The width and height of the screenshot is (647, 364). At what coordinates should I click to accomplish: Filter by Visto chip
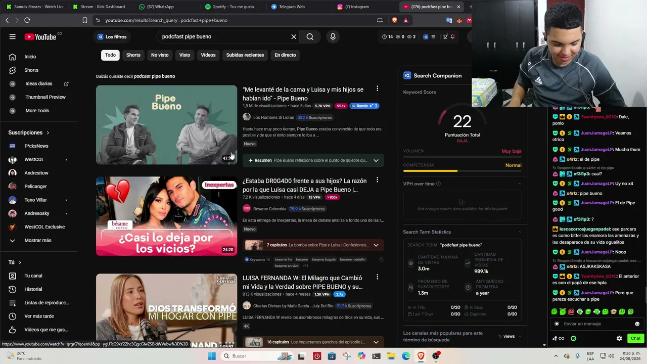coord(184,55)
